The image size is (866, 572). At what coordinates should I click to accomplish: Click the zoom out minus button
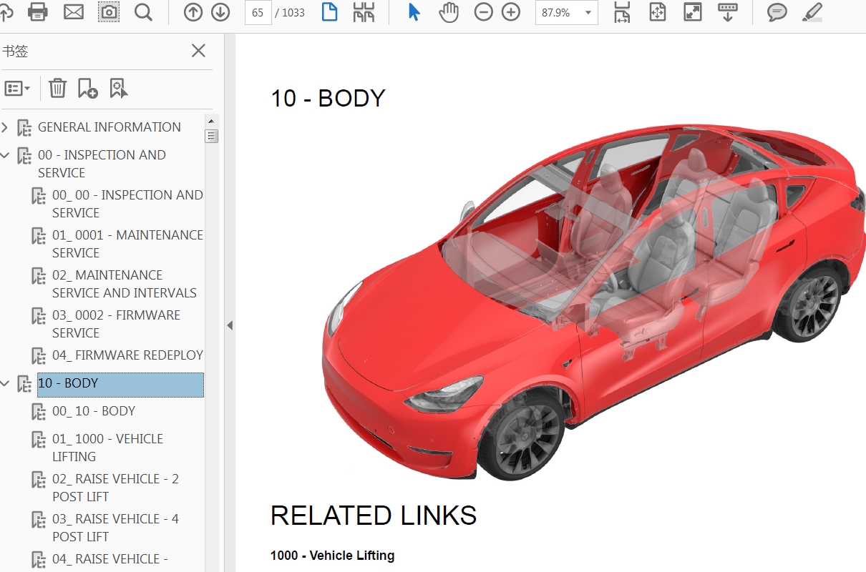[x=484, y=12]
